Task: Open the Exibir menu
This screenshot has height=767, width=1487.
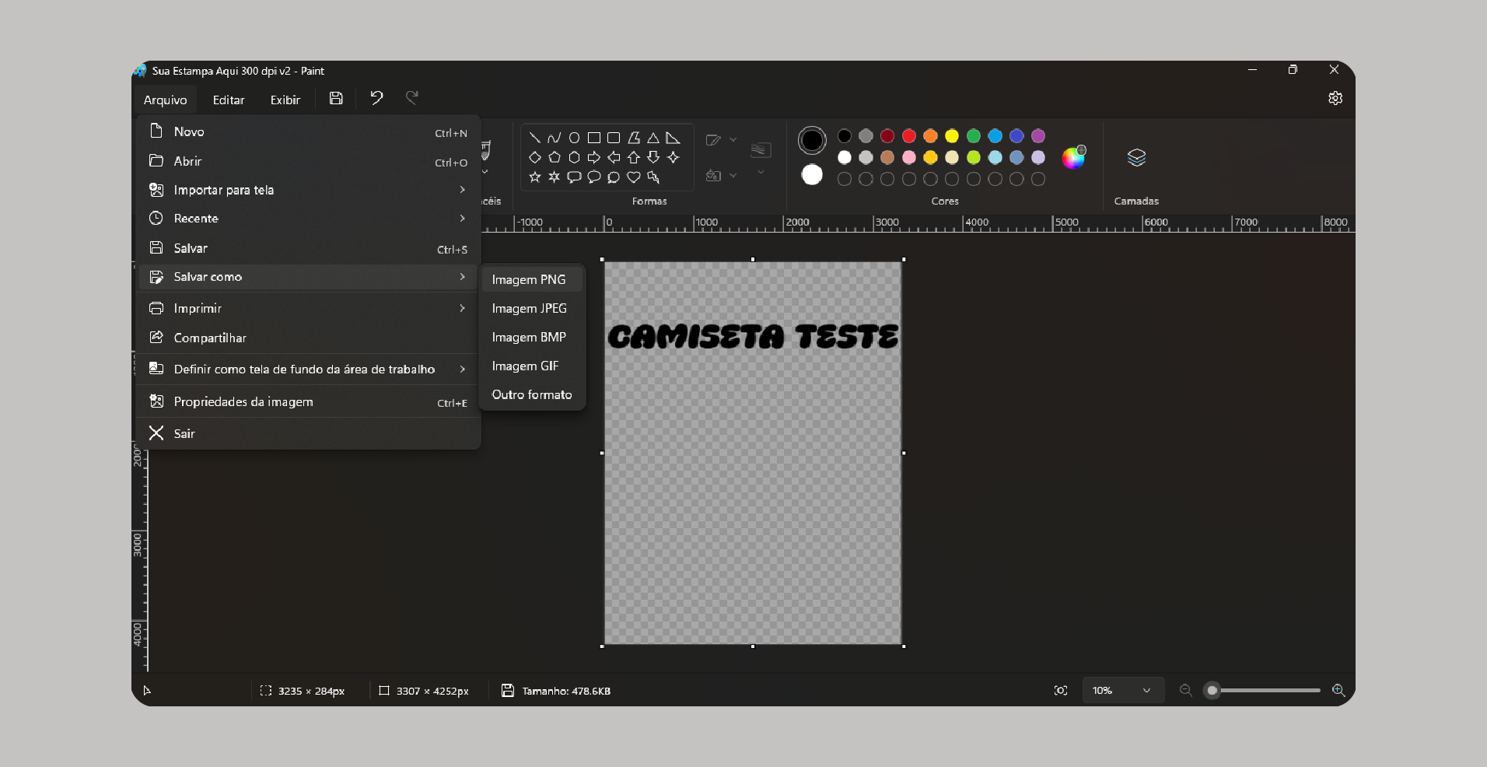Action: tap(285, 100)
